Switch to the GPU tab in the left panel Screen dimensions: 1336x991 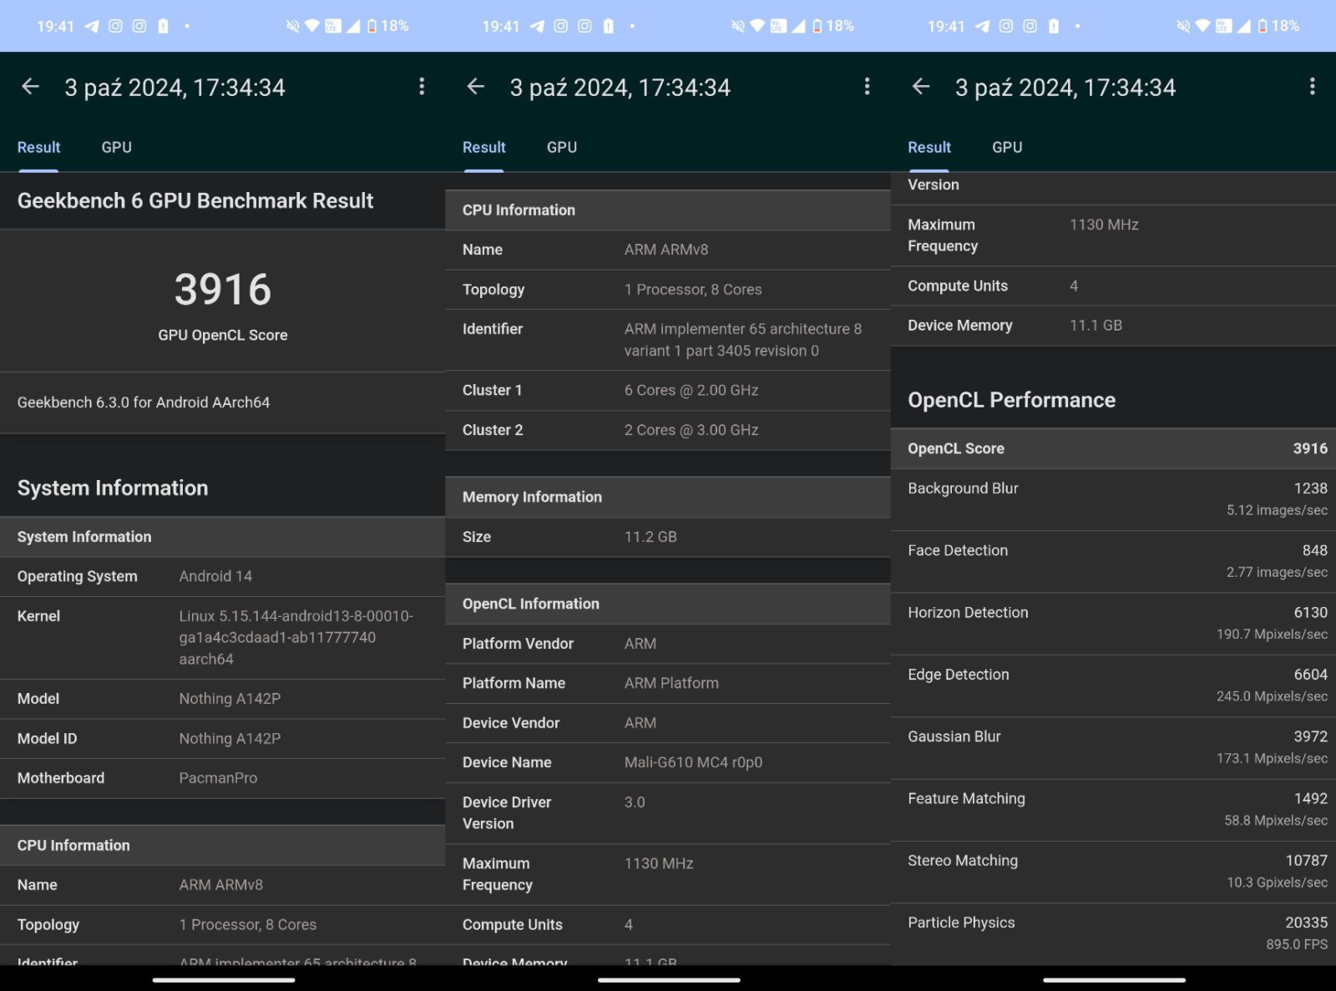117,148
